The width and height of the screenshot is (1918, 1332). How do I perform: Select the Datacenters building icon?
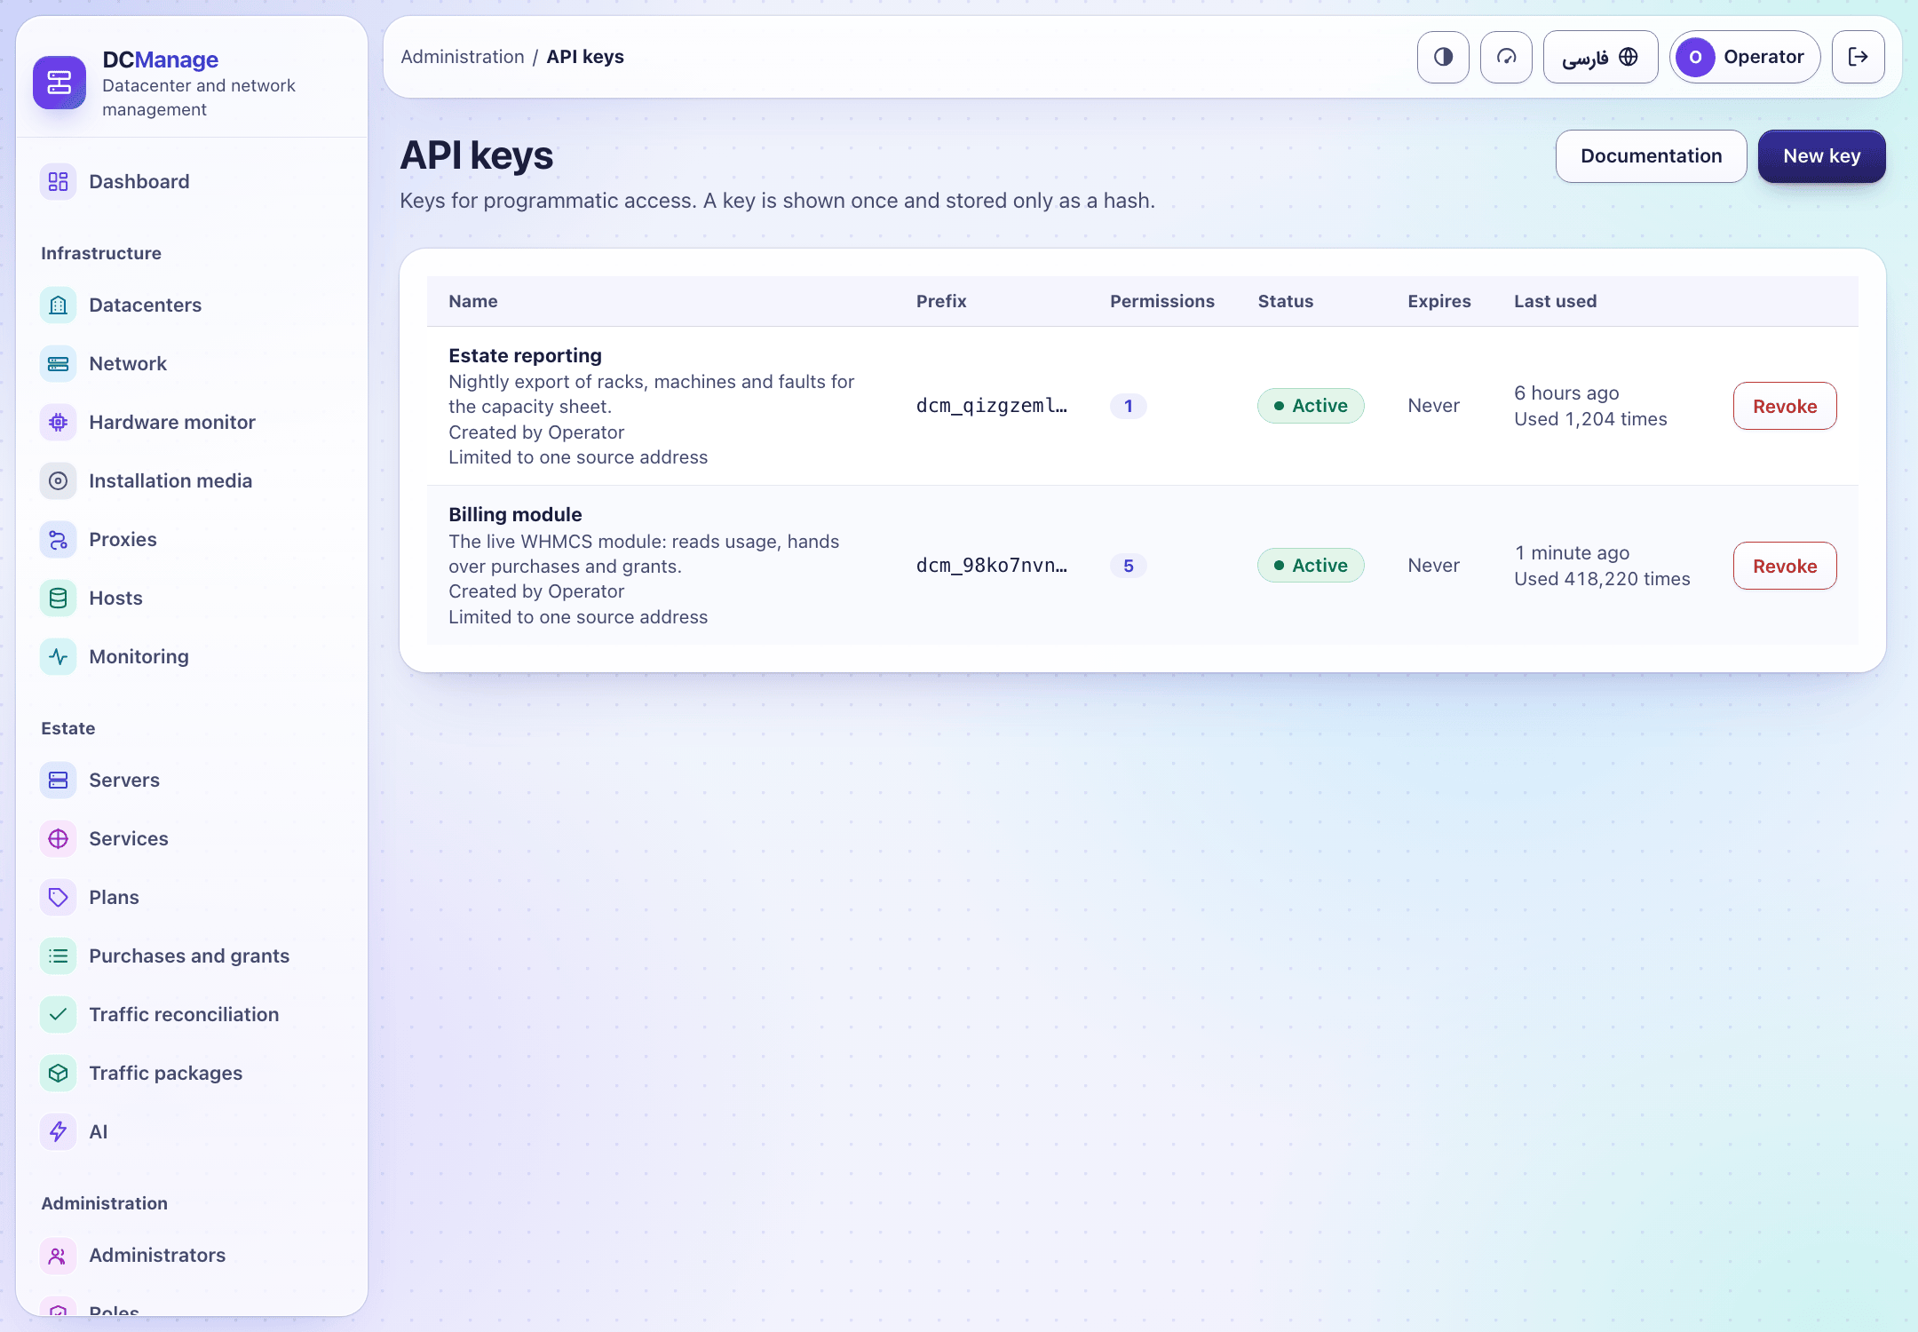[59, 305]
